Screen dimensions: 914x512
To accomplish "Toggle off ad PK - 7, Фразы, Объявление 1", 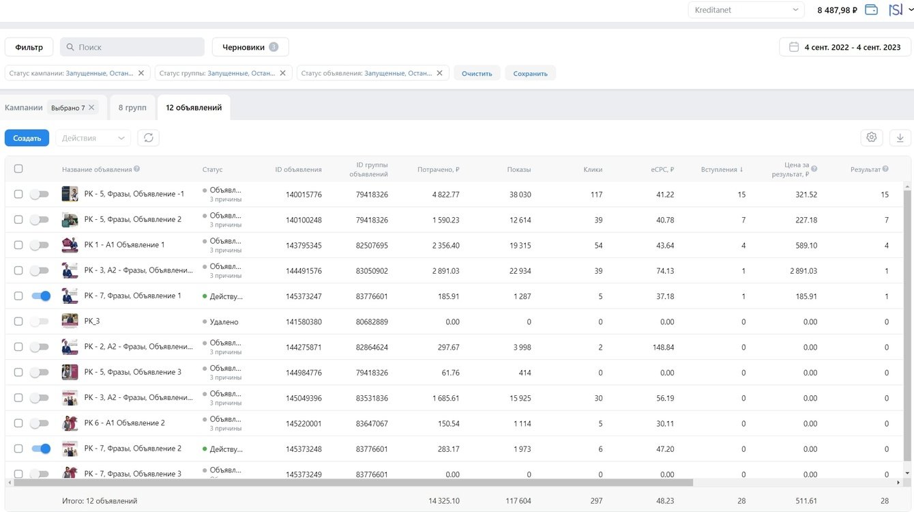I will point(40,296).
